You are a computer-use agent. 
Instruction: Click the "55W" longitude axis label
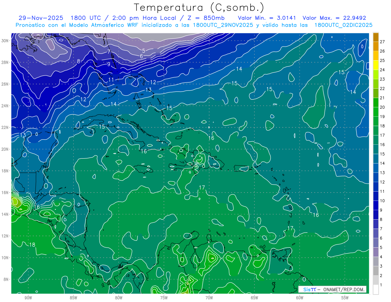click(345, 298)
